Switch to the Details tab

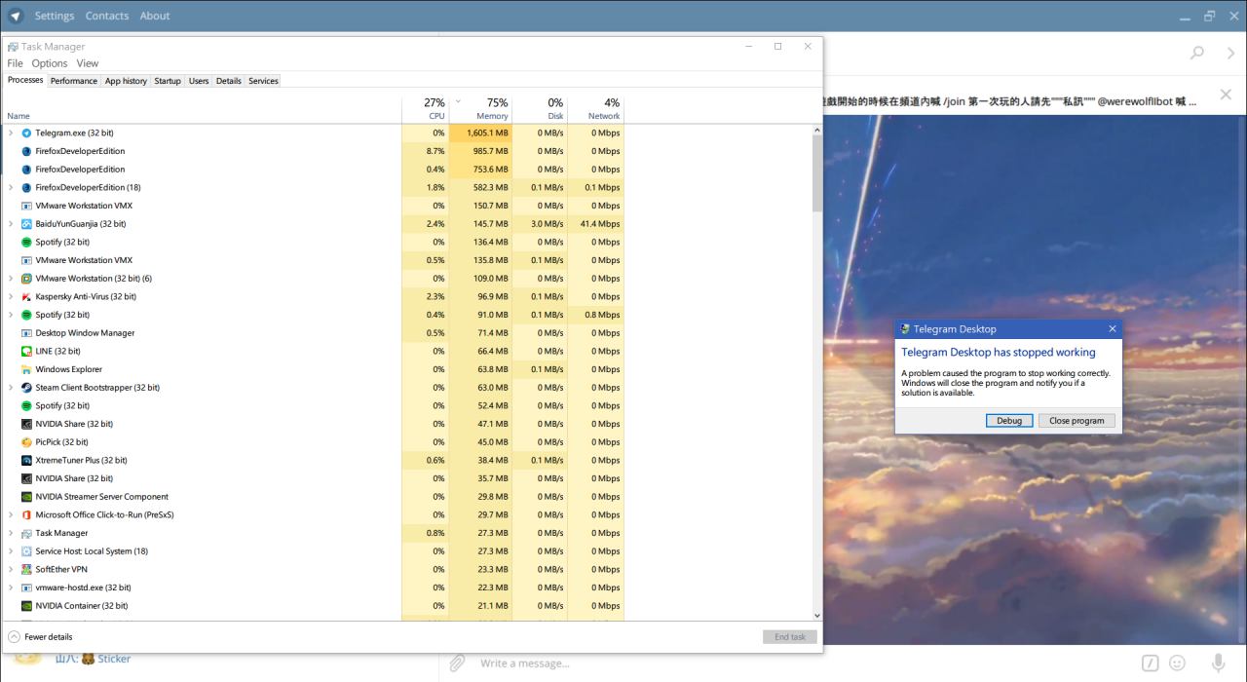click(x=229, y=81)
